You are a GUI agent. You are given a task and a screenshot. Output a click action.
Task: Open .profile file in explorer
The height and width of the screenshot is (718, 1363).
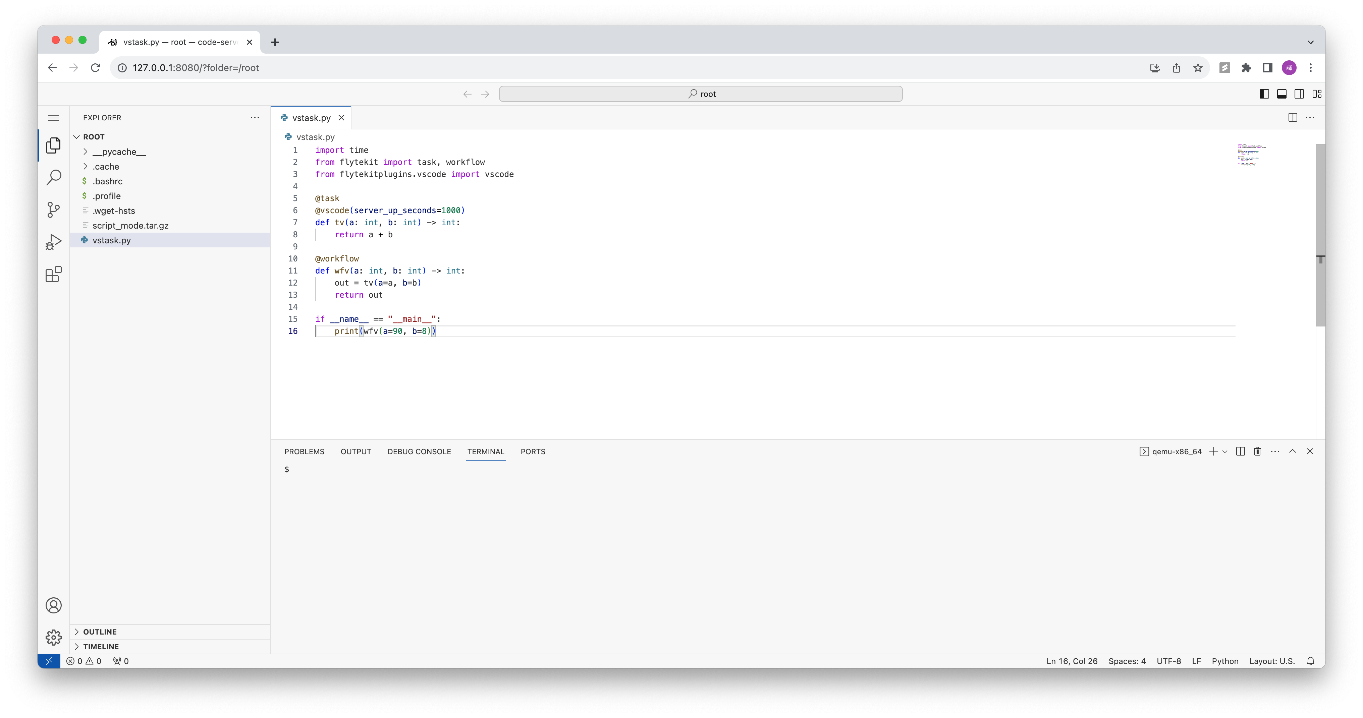click(x=170, y=196)
